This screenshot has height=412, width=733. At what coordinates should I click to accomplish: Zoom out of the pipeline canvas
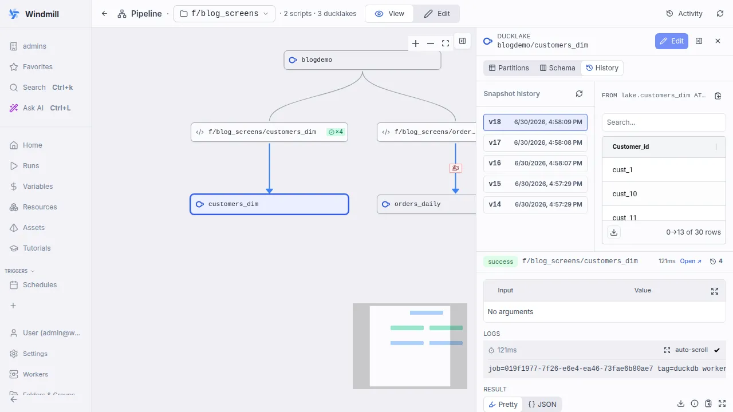tap(431, 43)
